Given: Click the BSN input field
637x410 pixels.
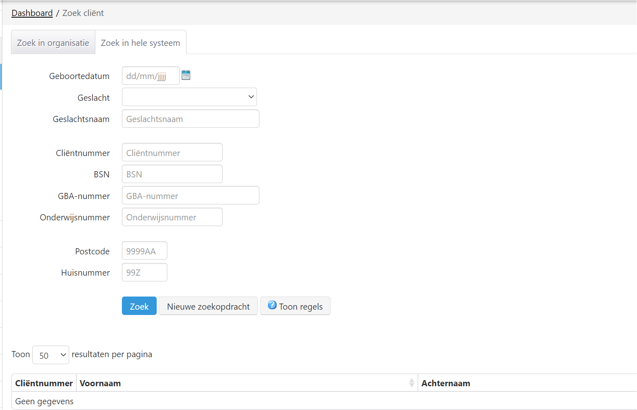Looking at the screenshot, I should (172, 174).
